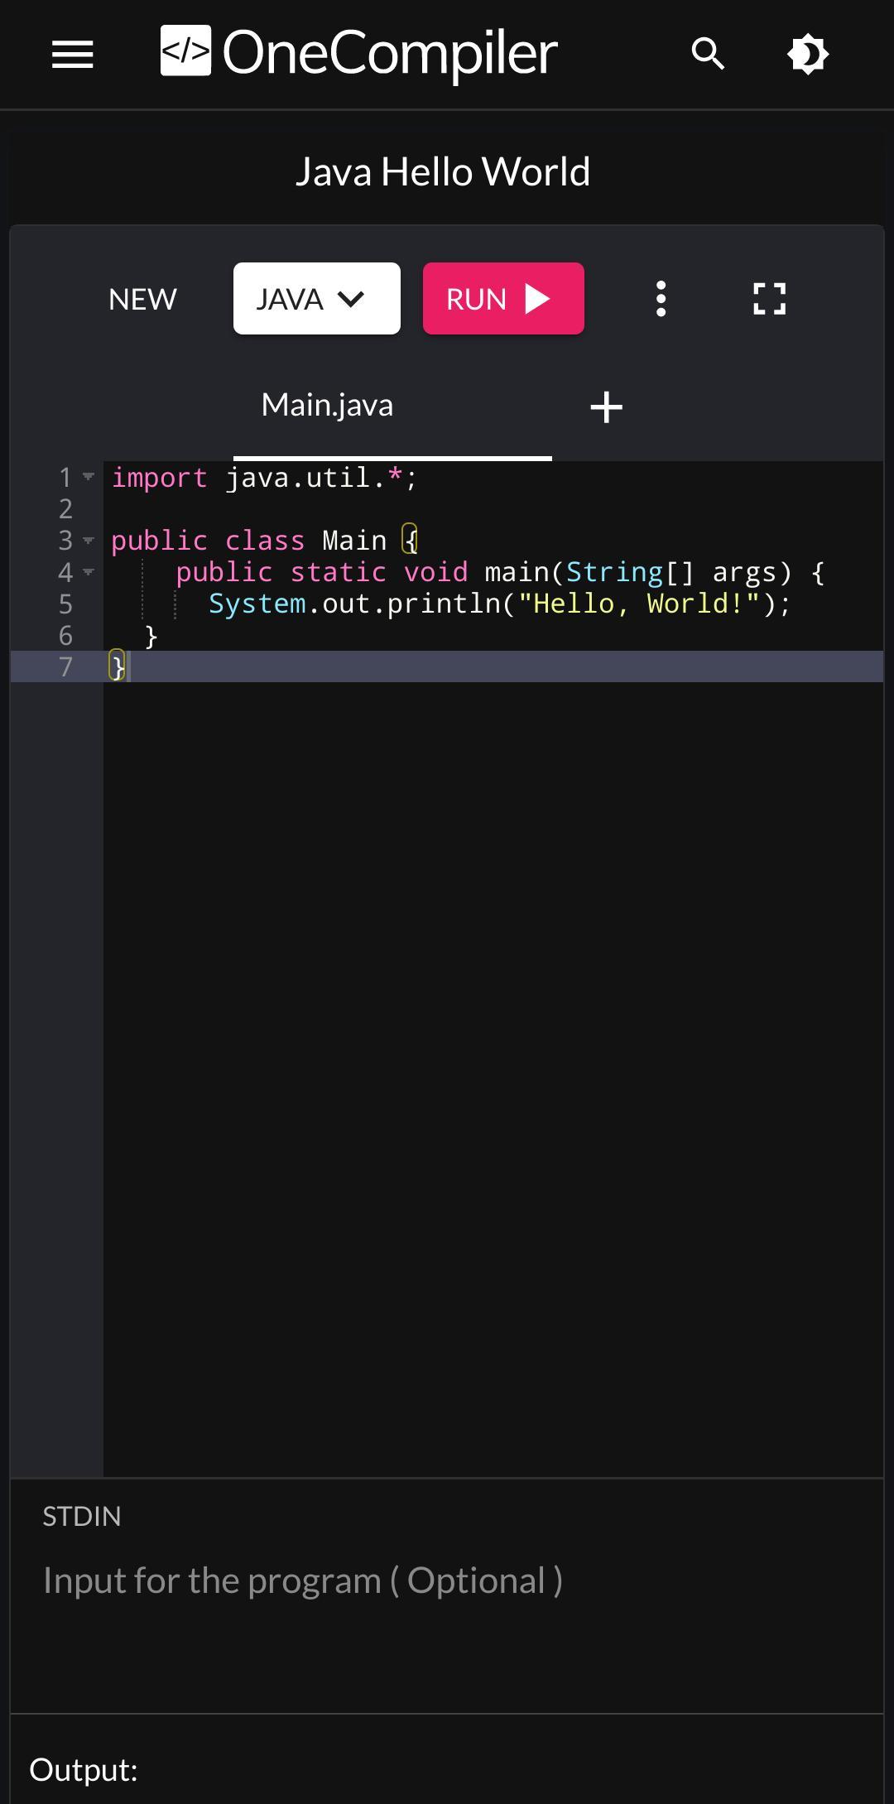894x1804 pixels.
Task: Add a new file with plus icon
Action: tap(606, 407)
